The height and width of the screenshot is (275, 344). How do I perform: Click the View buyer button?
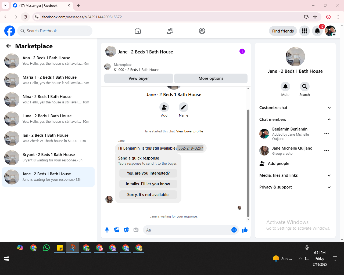pos(139,78)
